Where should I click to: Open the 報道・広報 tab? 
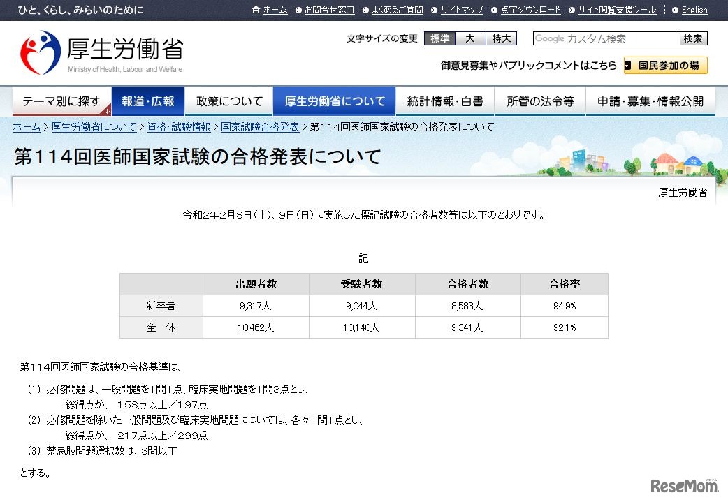147,101
